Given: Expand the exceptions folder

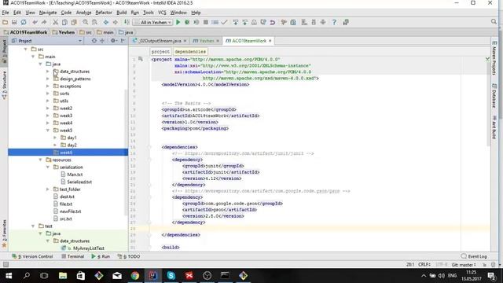Looking at the screenshot, I should pos(48,86).
